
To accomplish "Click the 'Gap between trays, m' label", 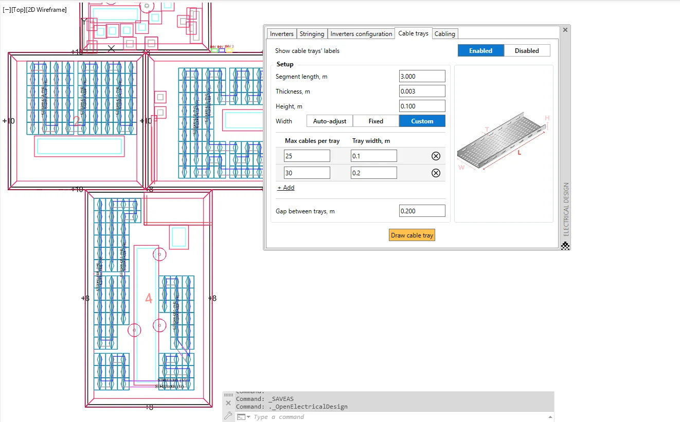I will pos(305,211).
